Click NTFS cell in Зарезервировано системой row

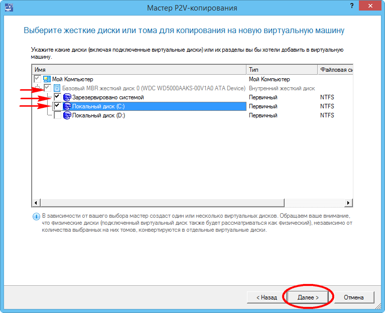327,97
